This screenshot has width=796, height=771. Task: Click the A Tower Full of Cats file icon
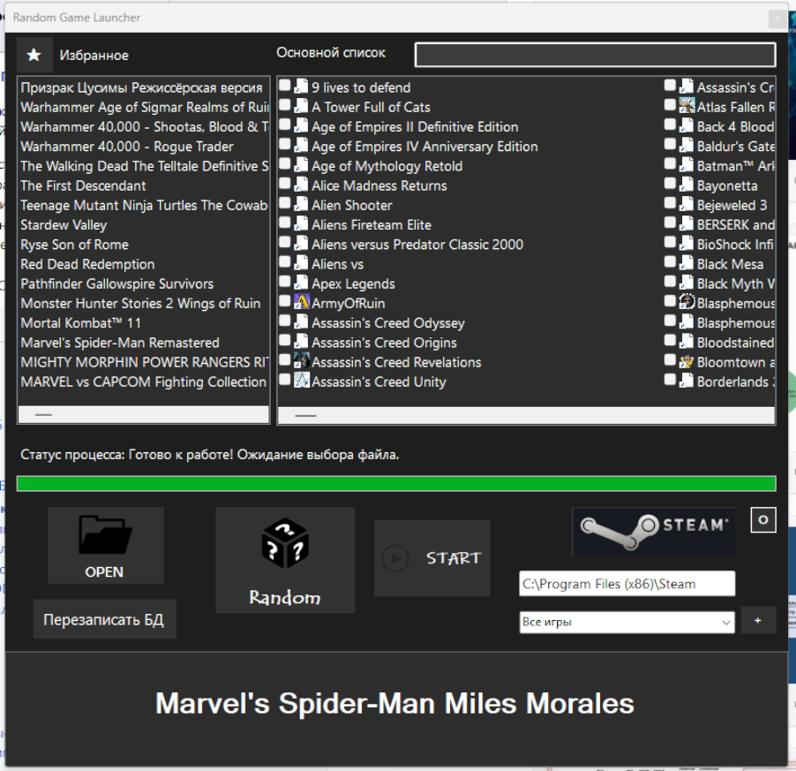click(302, 106)
